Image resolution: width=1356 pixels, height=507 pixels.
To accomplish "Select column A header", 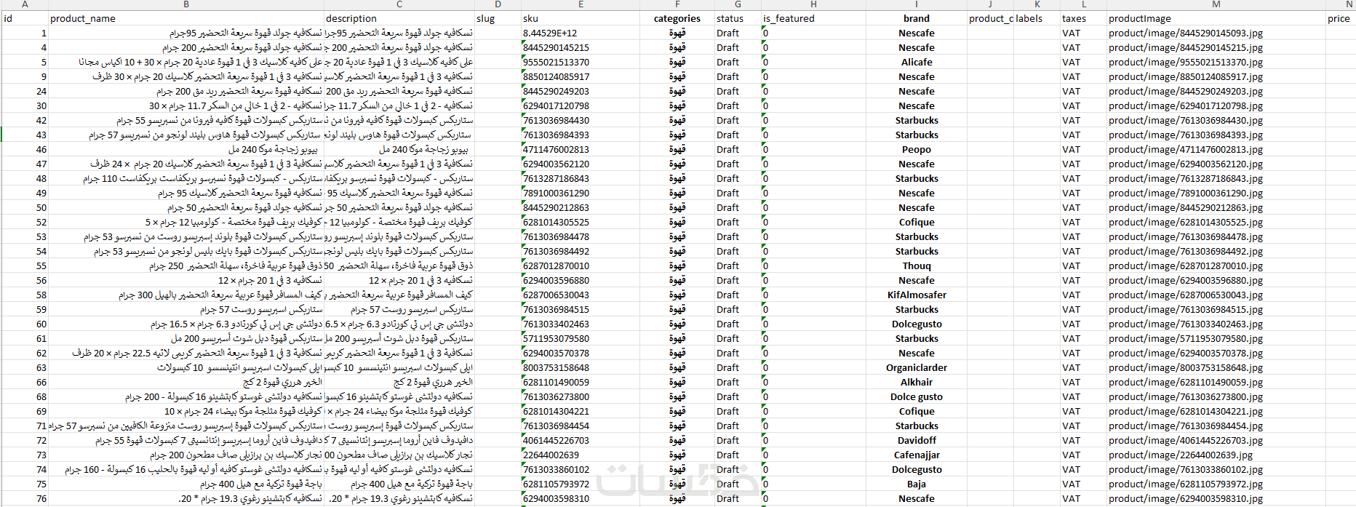I will pos(25,4).
